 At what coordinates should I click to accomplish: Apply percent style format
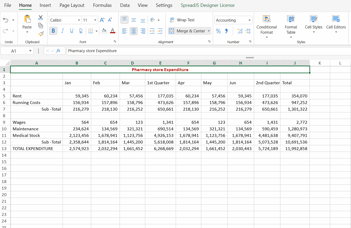coord(218,31)
